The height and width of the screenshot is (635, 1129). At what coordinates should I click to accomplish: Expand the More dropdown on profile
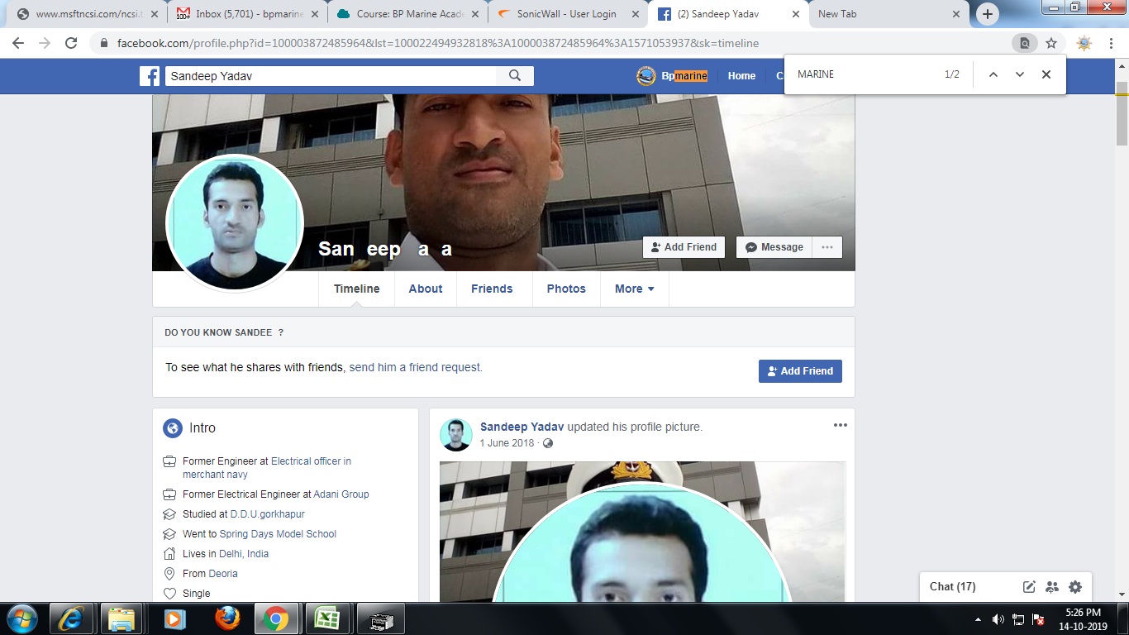point(634,289)
